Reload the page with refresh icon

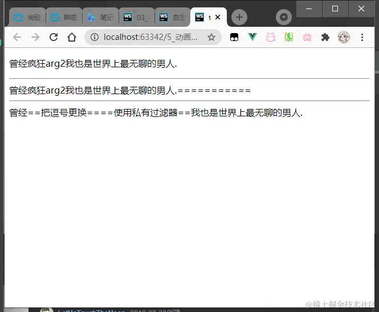[54, 37]
